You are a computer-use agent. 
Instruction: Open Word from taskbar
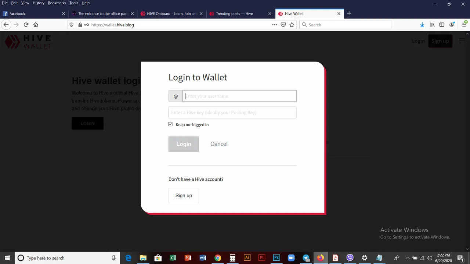pyautogui.click(x=203, y=258)
